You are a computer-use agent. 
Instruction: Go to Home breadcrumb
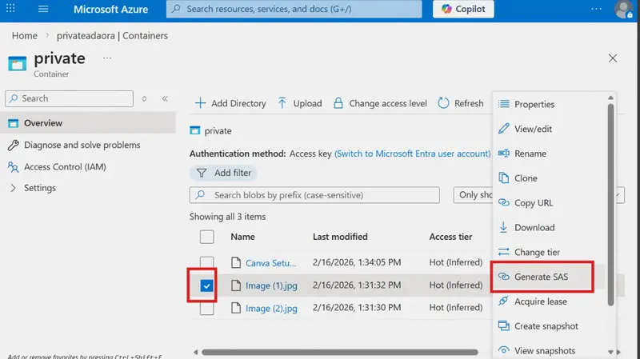[x=25, y=35]
